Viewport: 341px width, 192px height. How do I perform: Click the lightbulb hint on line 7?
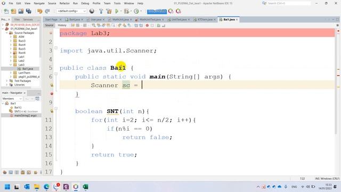[52, 85]
